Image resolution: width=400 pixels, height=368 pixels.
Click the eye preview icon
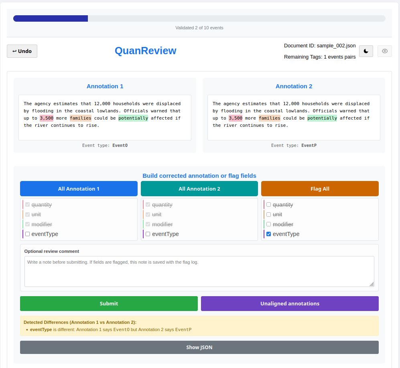[384, 51]
